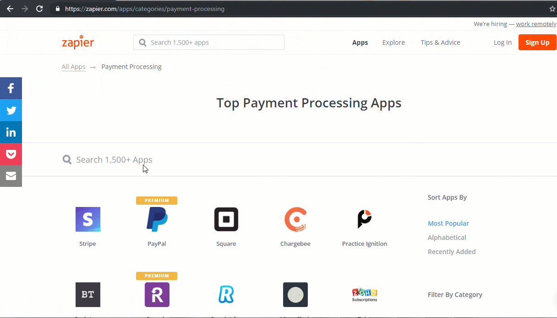The height and width of the screenshot is (318, 557).
Task: Save the page to Pocket
Action: 11,154
